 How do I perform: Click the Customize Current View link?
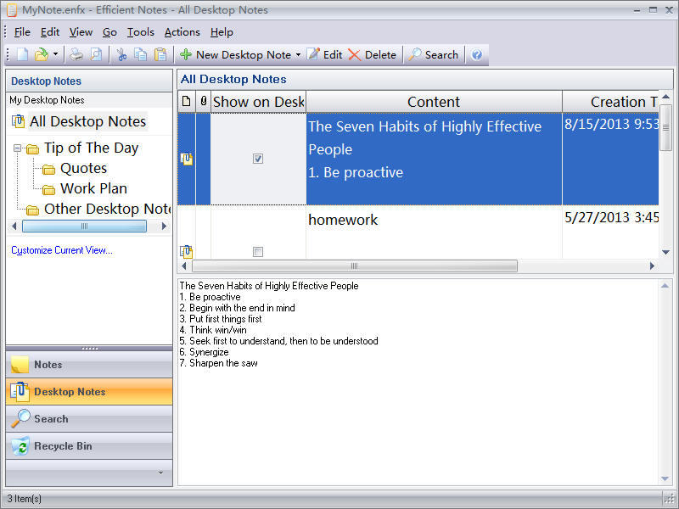[x=62, y=250]
